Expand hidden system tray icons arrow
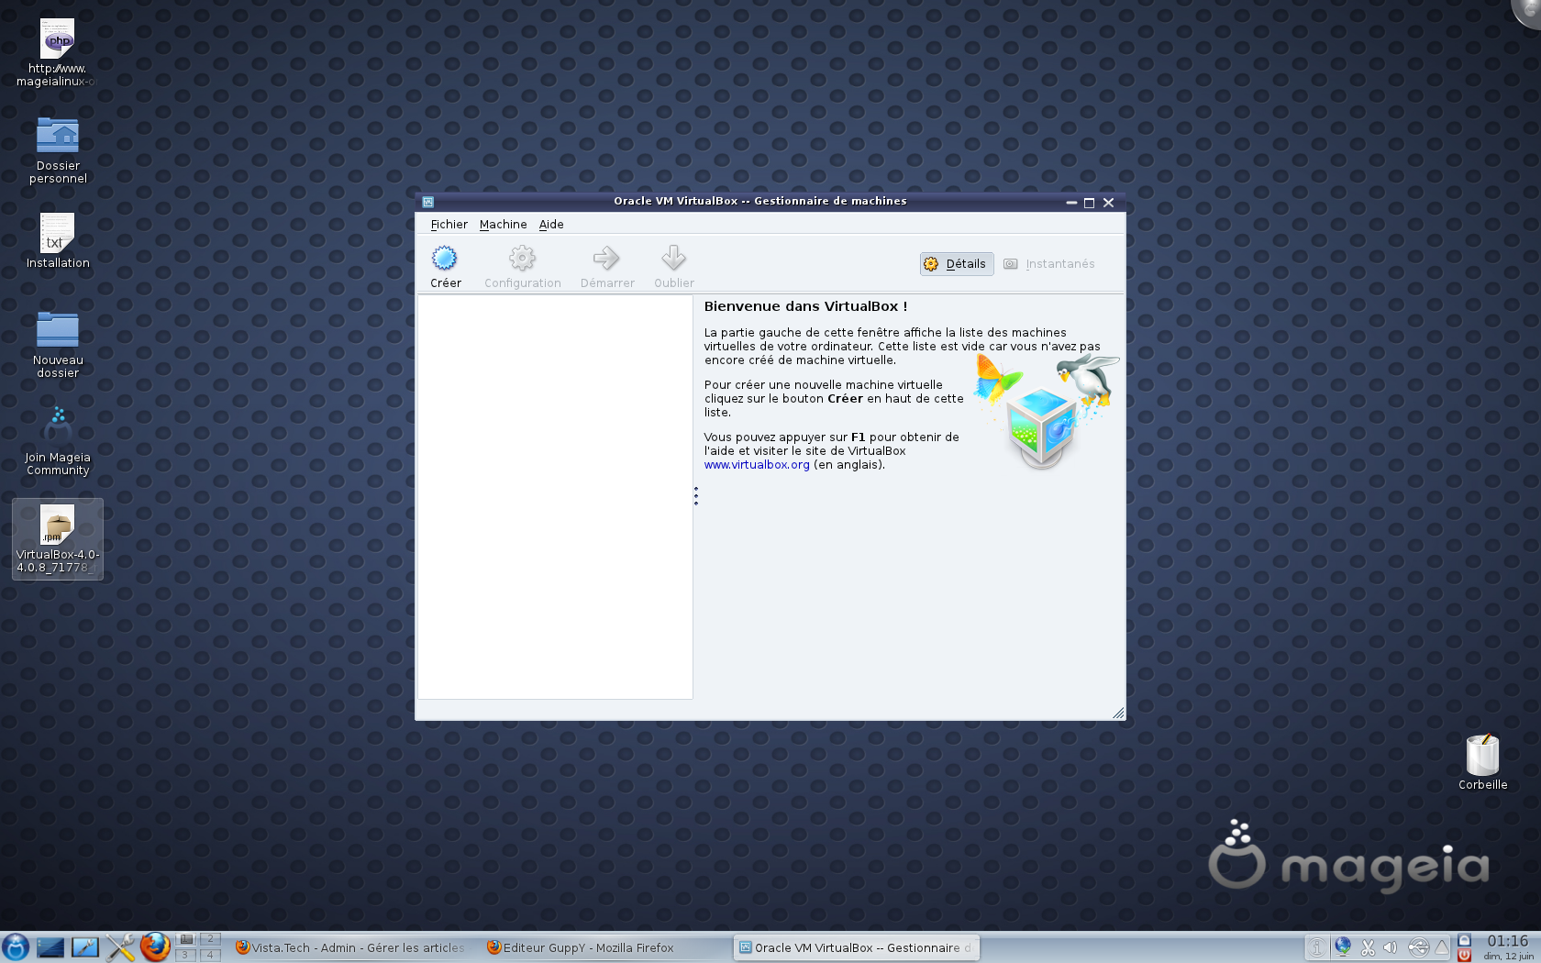 (x=1442, y=946)
